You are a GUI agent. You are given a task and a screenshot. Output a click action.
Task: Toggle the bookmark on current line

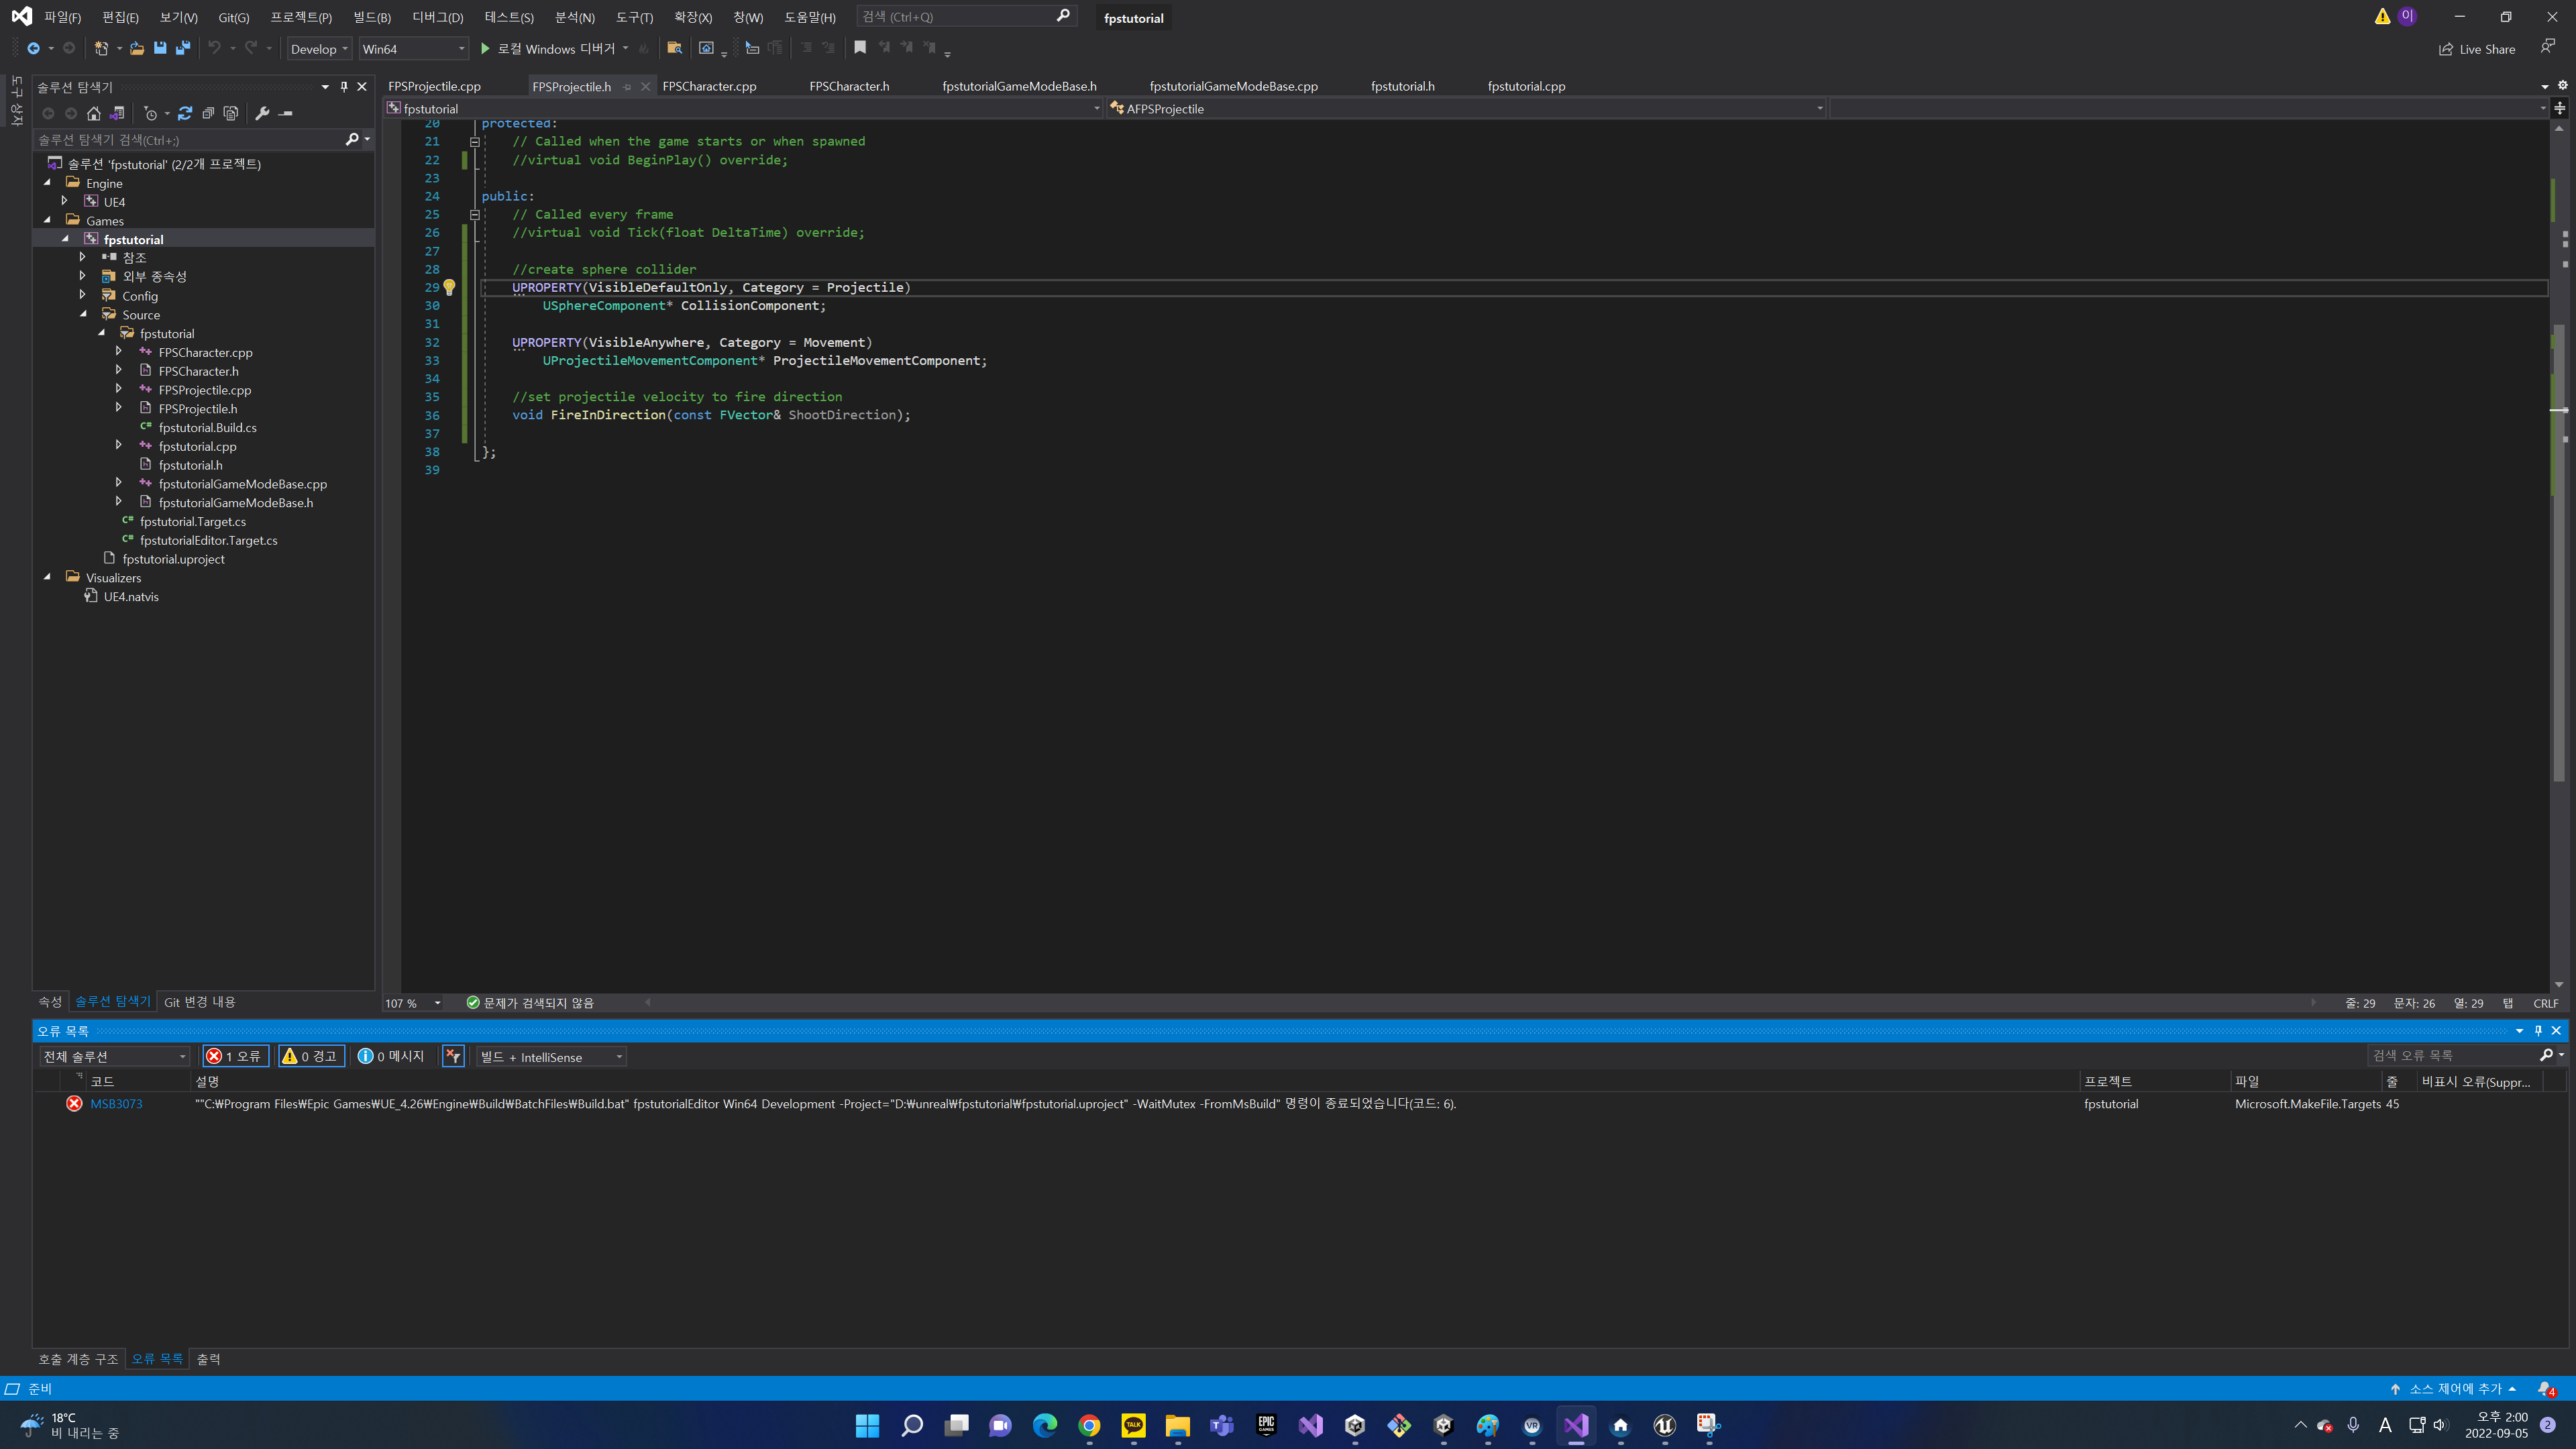[x=860, y=48]
